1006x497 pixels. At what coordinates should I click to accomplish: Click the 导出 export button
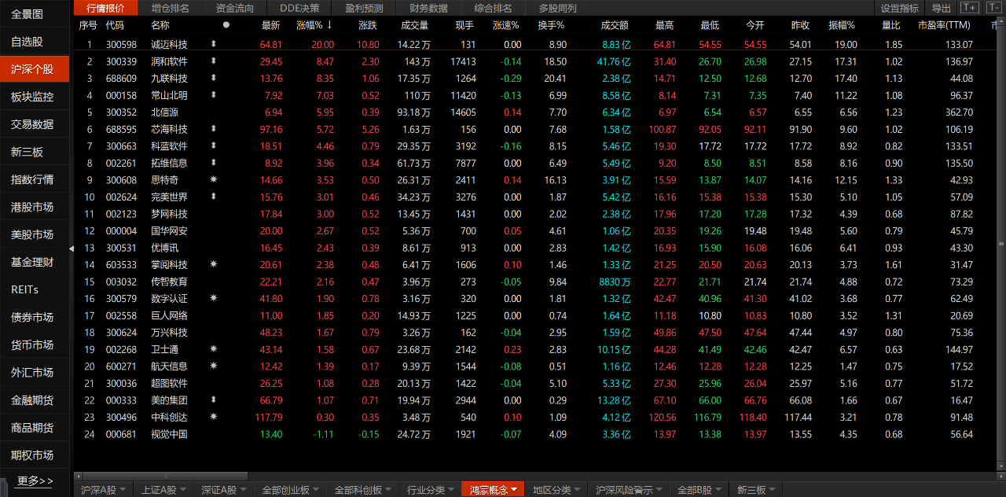[x=941, y=8]
